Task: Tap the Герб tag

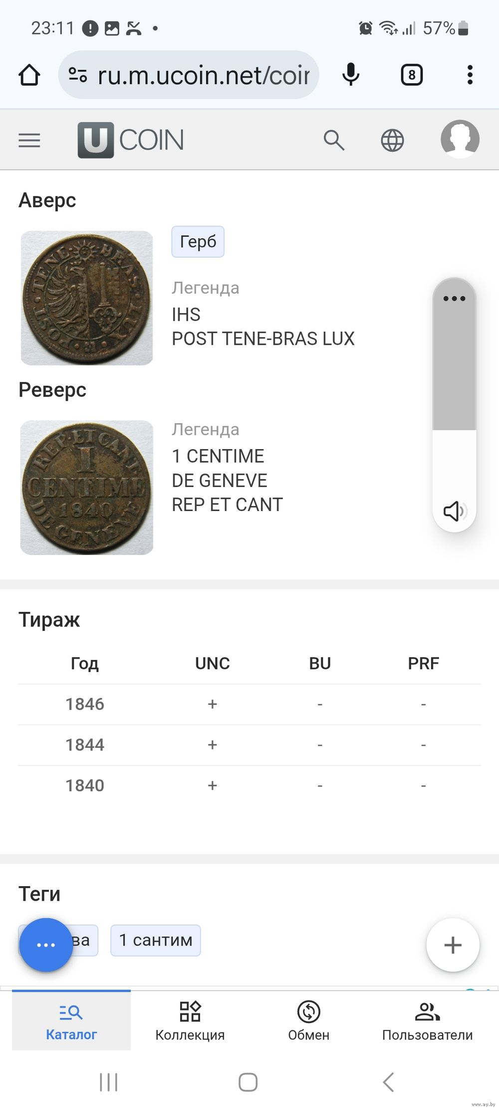Action: coord(198,242)
